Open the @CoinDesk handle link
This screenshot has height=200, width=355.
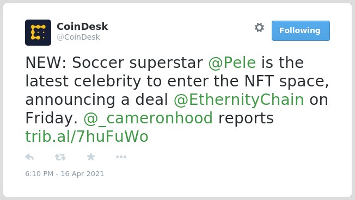[78, 37]
